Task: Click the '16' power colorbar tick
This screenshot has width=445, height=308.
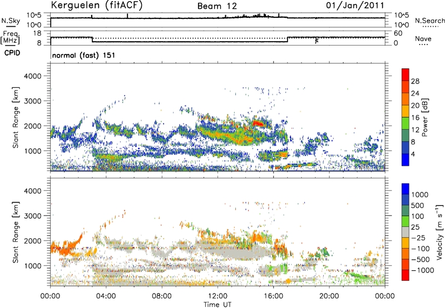Action: point(415,118)
